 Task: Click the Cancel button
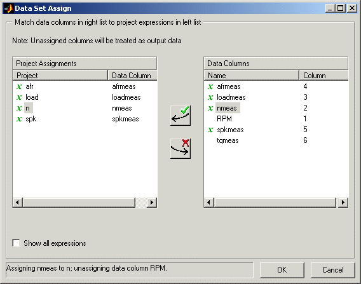(x=332, y=270)
